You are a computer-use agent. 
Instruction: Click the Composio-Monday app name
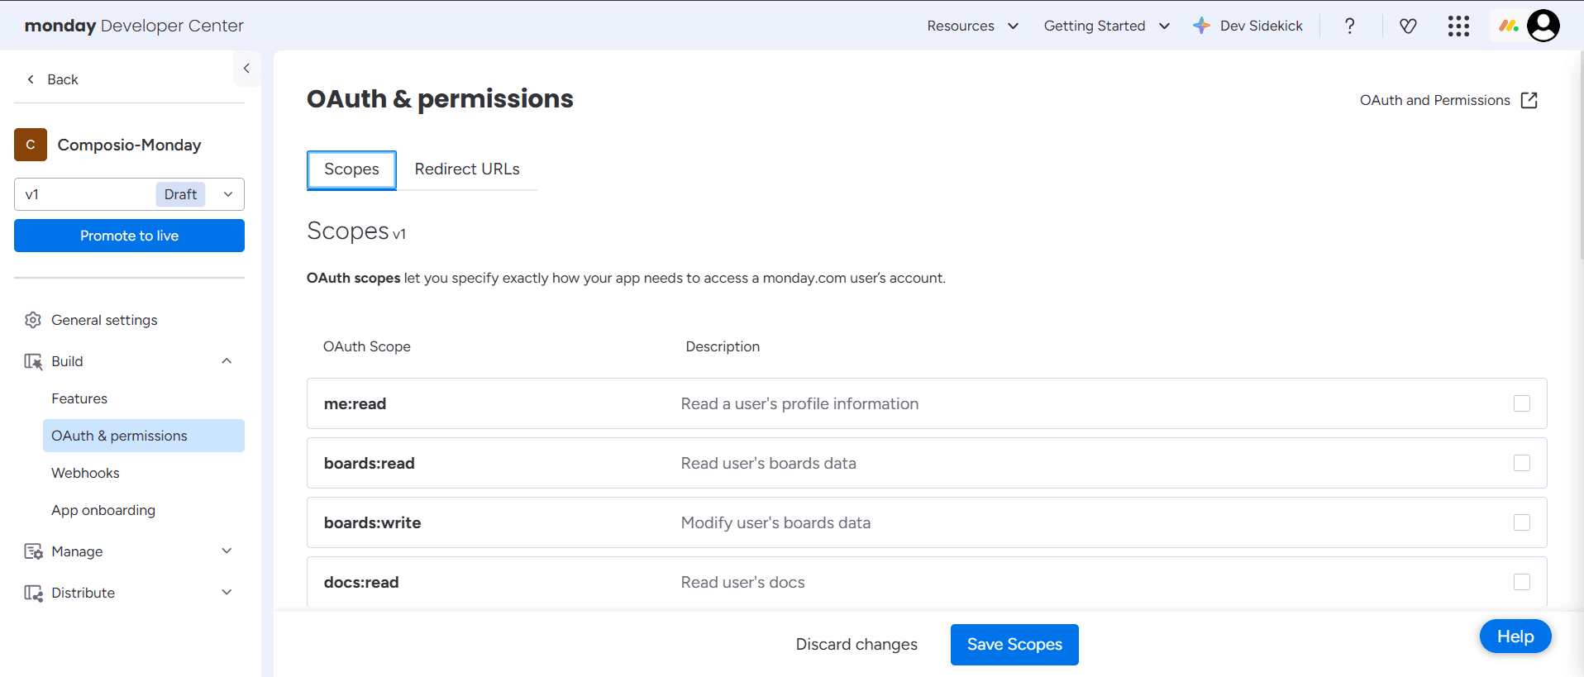[129, 145]
